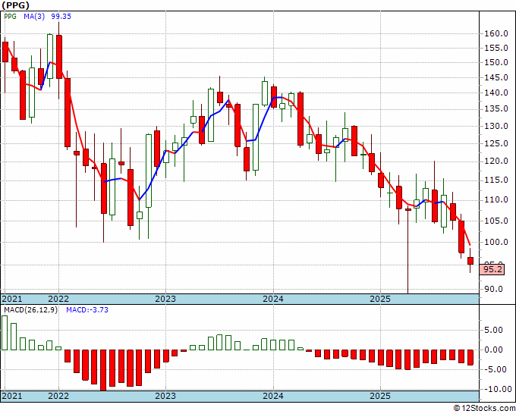Click the 160.0 price axis label

[496, 33]
